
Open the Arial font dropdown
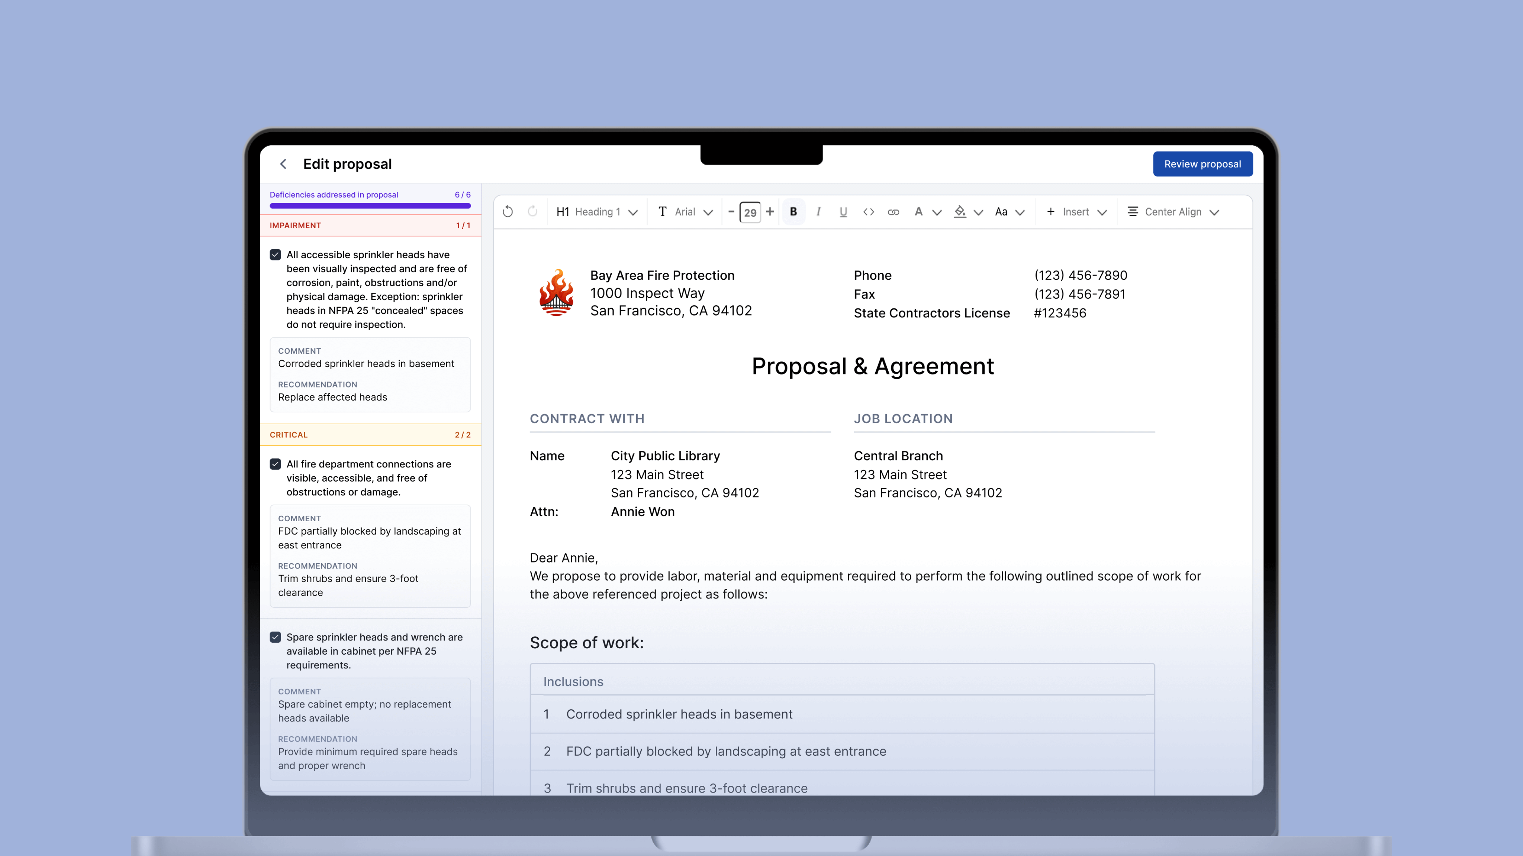coord(686,211)
